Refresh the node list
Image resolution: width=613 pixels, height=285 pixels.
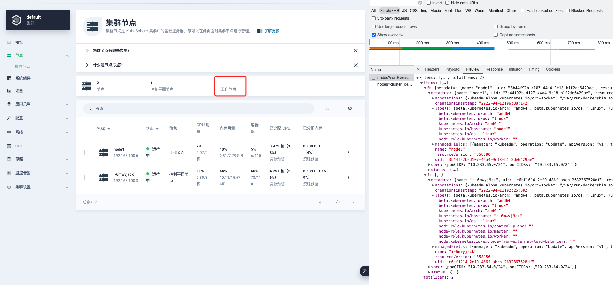[327, 108]
